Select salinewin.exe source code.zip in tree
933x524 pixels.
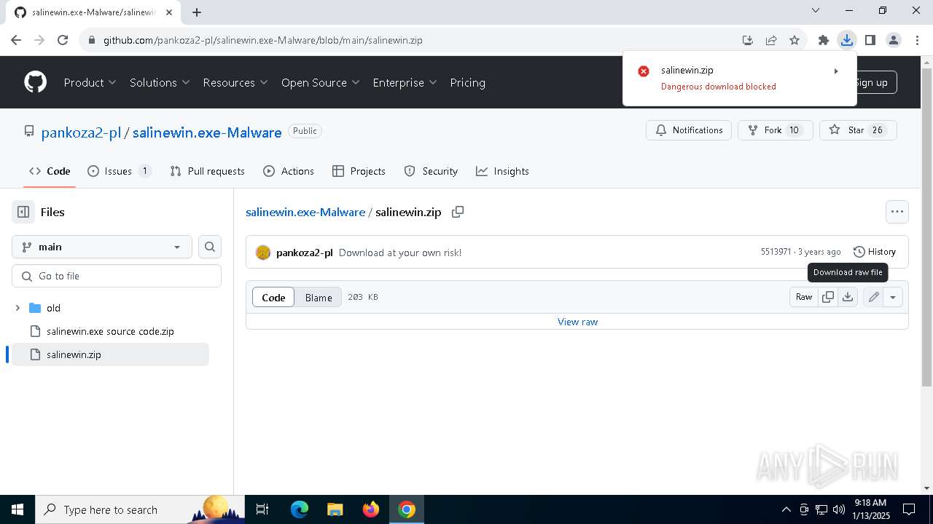(110, 331)
